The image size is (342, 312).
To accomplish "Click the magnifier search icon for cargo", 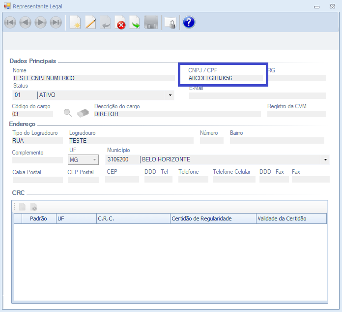I will (x=68, y=113).
